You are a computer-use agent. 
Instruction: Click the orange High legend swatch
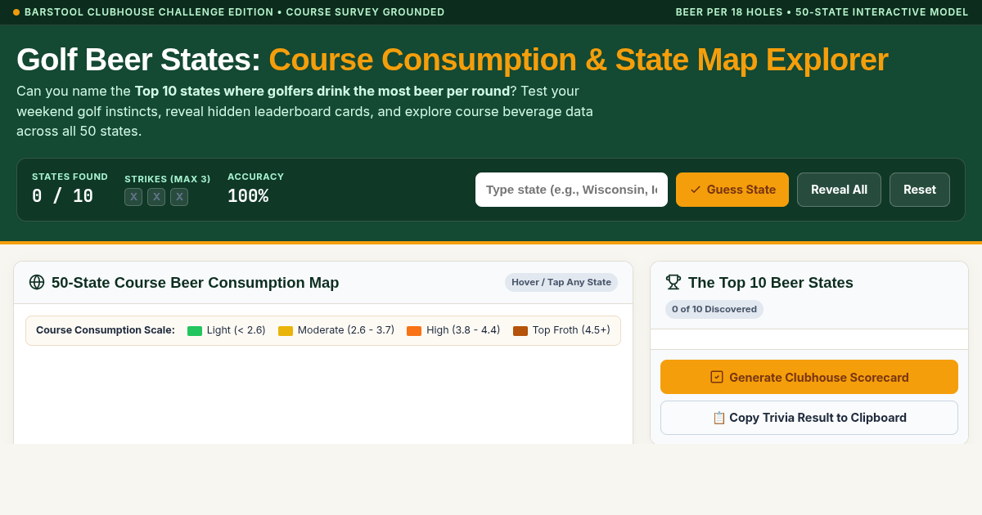(x=414, y=331)
